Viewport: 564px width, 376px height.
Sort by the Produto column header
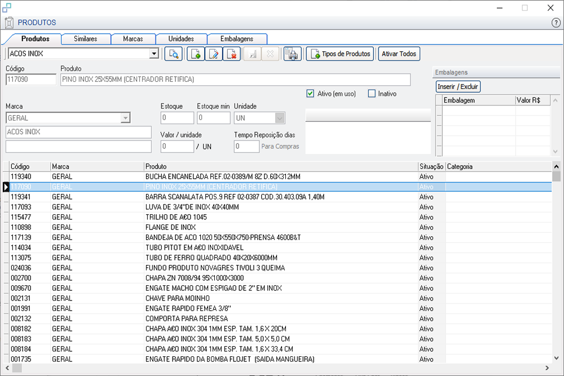tap(280, 166)
